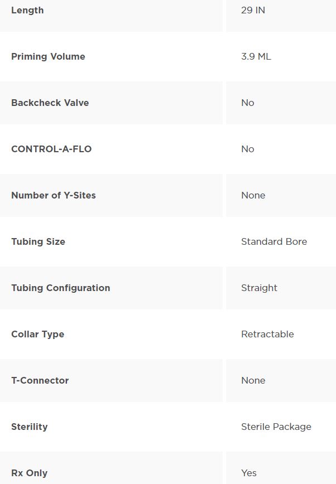Screen dimensions: 336x484
Task: Click the Y-Sites None value
Action: tap(253, 195)
